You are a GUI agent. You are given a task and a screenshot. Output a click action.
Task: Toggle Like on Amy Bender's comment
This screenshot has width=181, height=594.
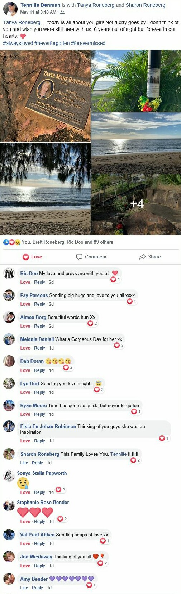coord(24,588)
